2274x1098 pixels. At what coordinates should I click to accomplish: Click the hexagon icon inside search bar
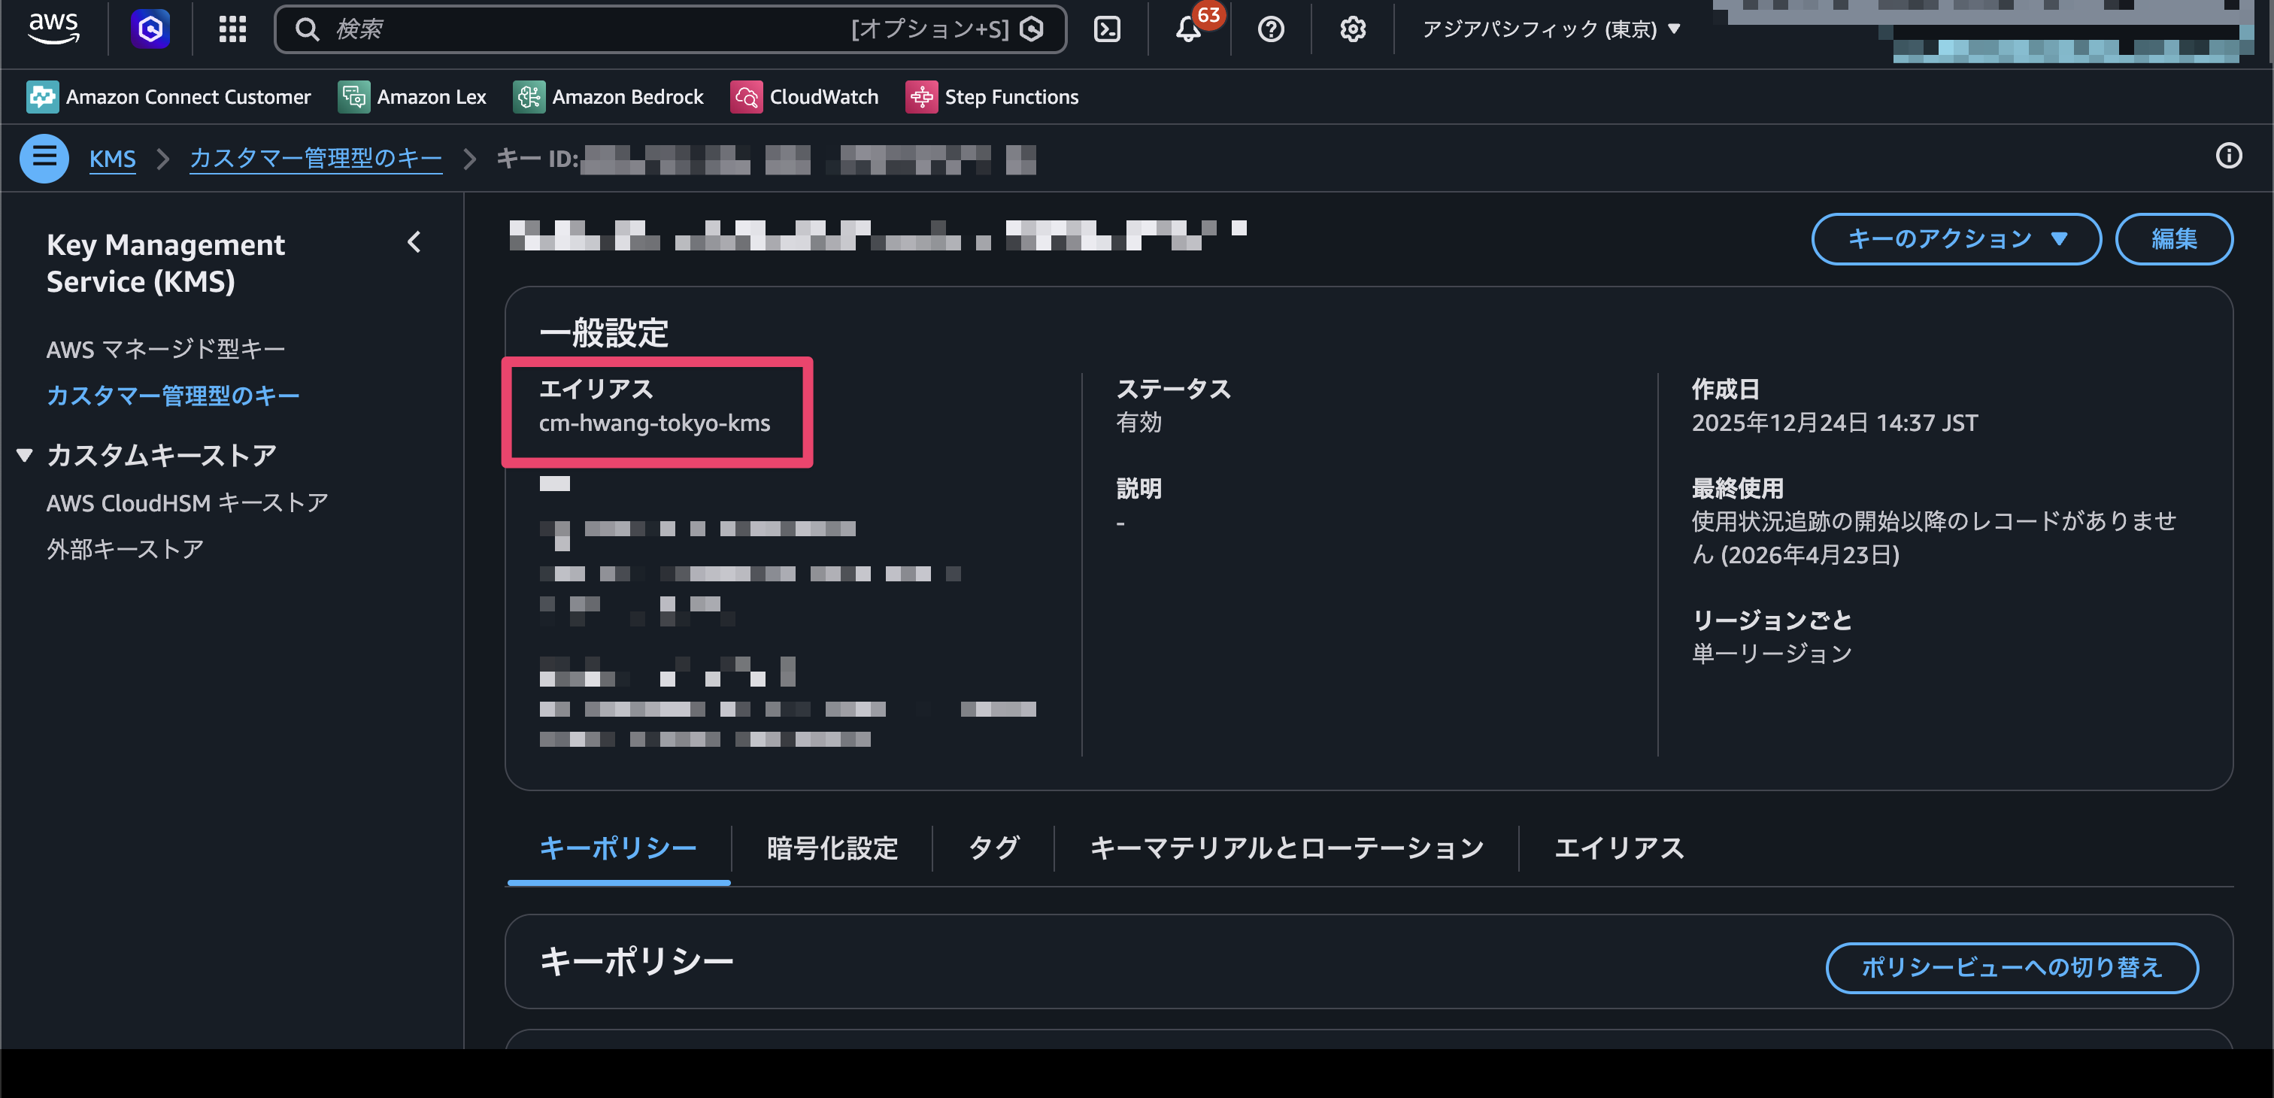tap(1031, 29)
